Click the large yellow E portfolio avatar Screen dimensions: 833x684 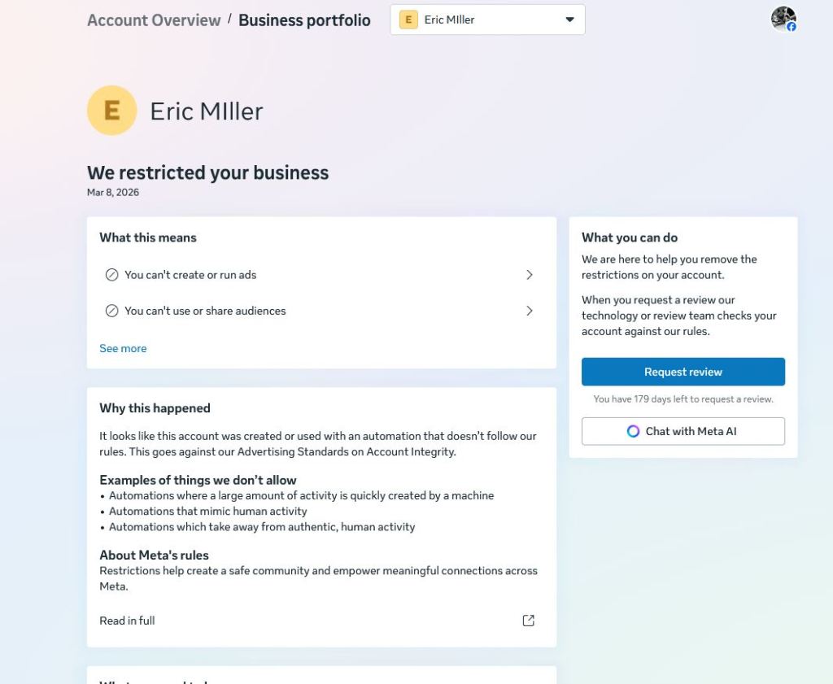pyautogui.click(x=111, y=111)
